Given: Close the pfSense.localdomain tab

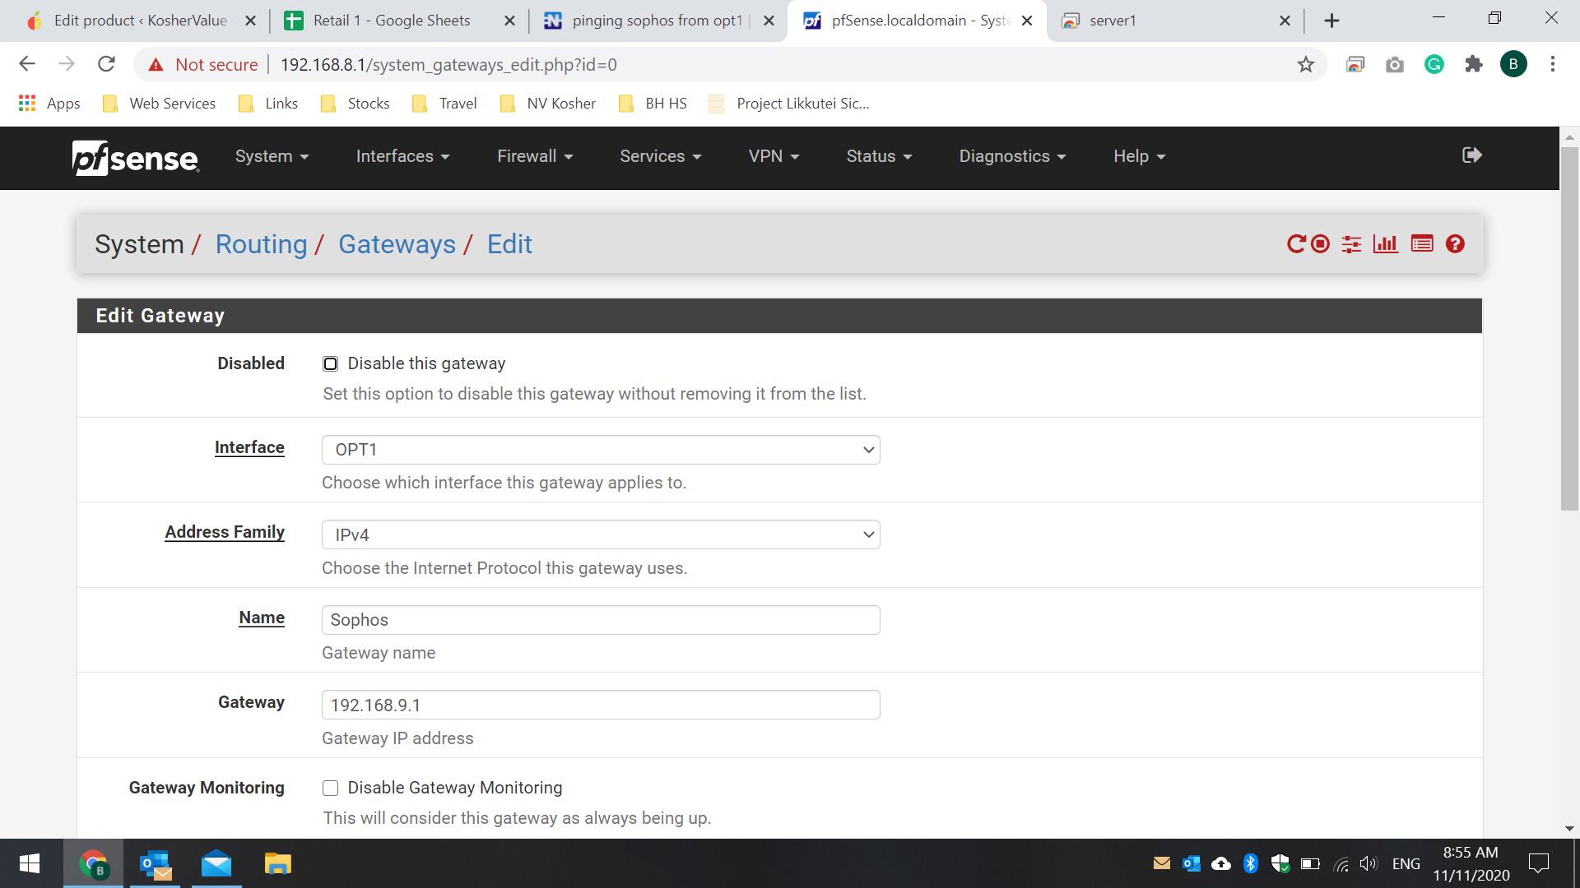Looking at the screenshot, I should tap(1027, 21).
